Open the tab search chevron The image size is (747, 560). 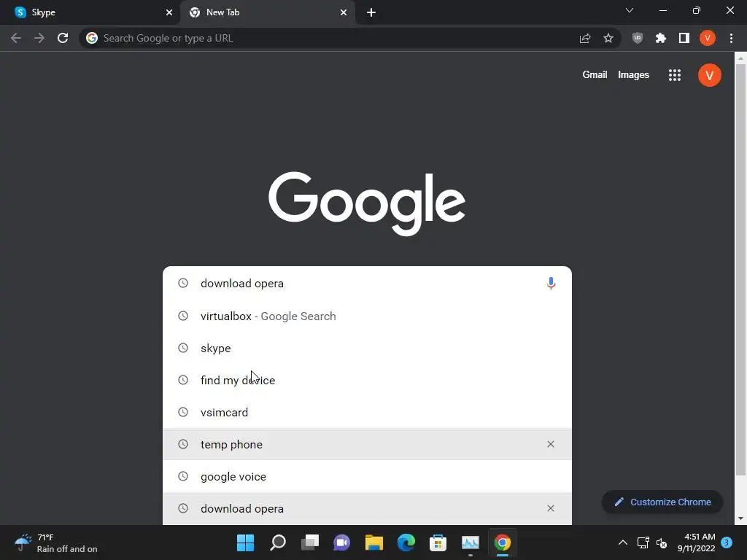630,10
